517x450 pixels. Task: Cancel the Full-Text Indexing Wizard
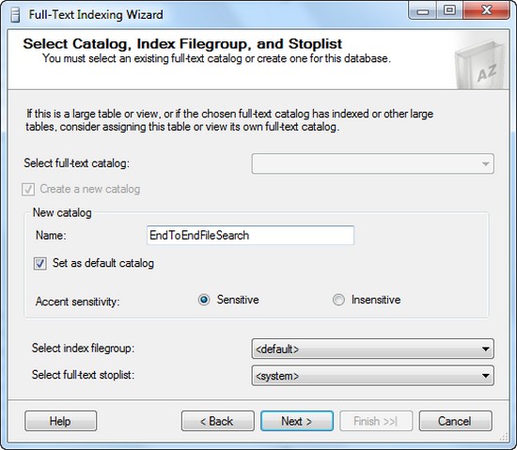[455, 421]
